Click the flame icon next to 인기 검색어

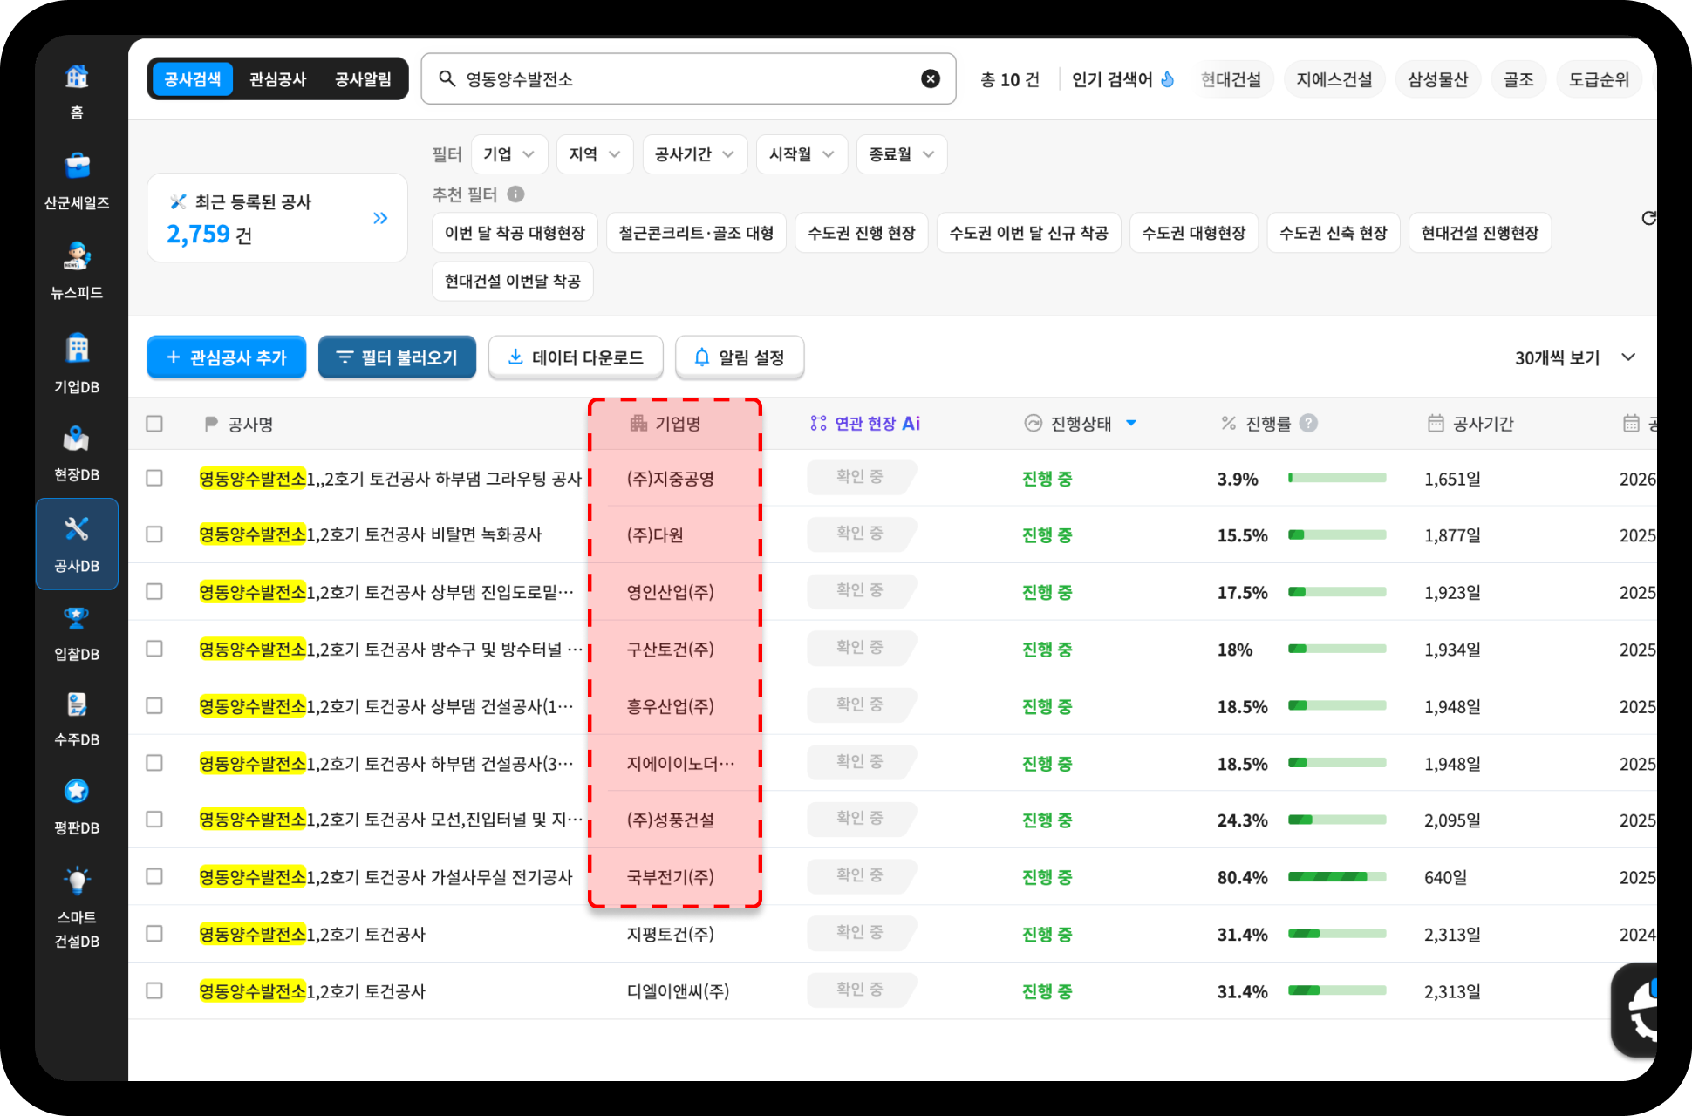point(1168,79)
